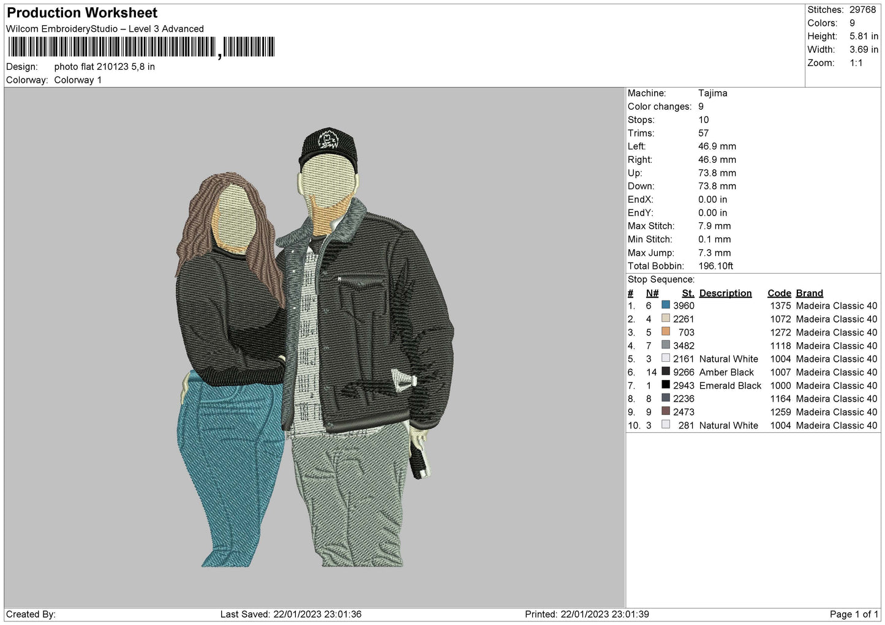Click the Natural White swatch in stop 5
This screenshot has width=885, height=625.
(666, 358)
